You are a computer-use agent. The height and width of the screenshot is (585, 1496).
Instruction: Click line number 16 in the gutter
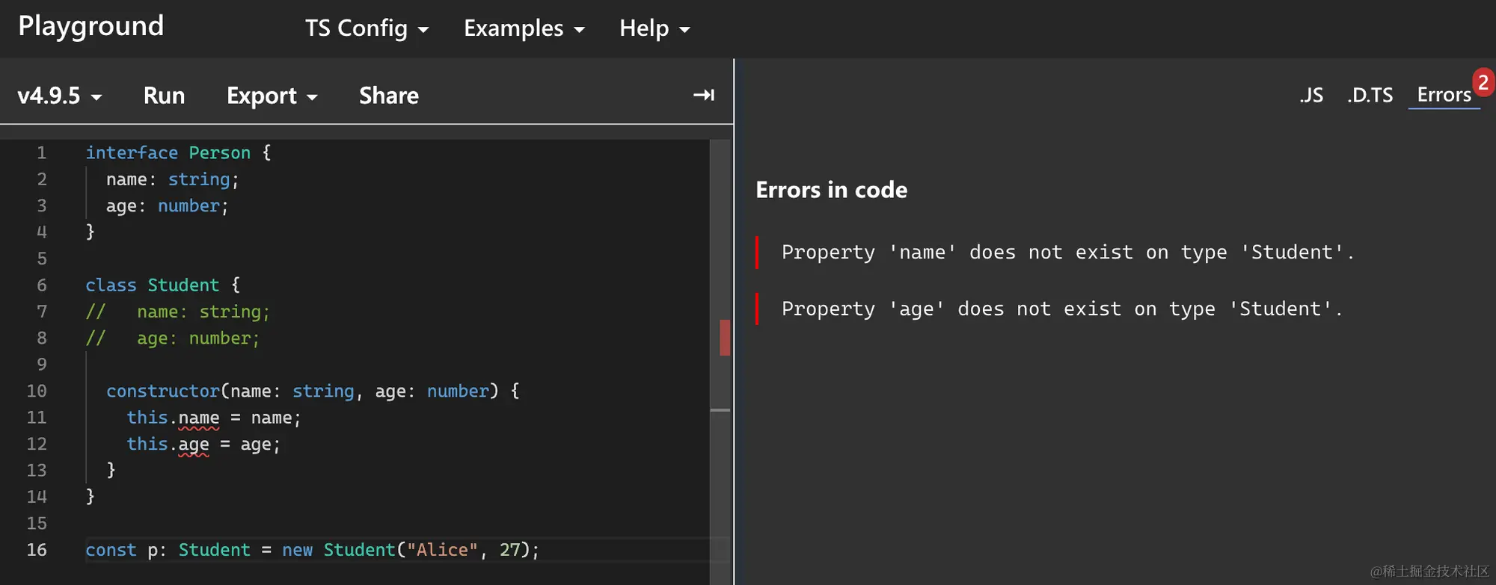point(37,550)
